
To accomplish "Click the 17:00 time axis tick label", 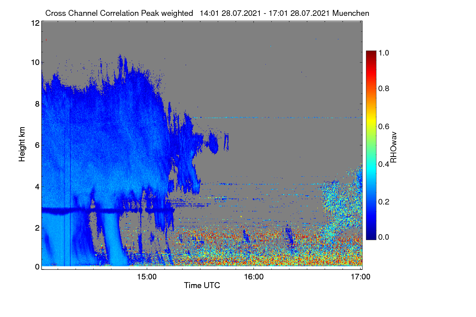I will [361, 277].
